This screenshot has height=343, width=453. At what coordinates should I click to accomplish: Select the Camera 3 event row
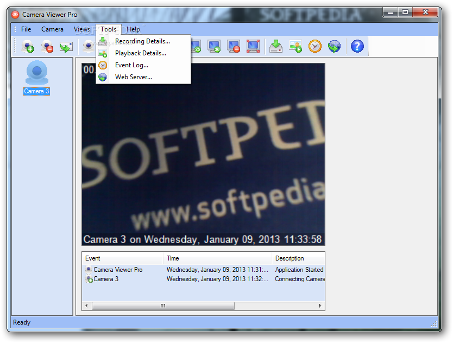[x=203, y=279]
